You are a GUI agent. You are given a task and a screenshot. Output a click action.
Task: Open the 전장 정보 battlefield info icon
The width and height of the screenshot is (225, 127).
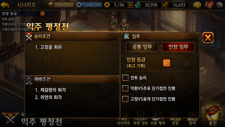(141, 119)
